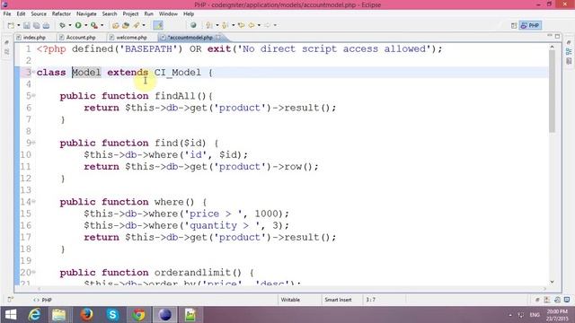Click the Writable status bar entry

(x=290, y=300)
